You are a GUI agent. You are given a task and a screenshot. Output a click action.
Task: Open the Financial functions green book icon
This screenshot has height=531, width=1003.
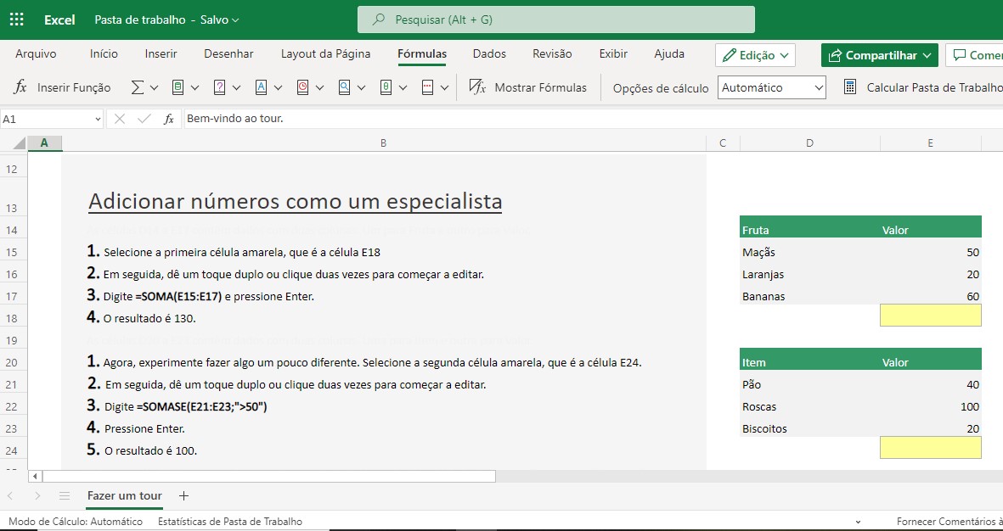pyautogui.click(x=178, y=87)
